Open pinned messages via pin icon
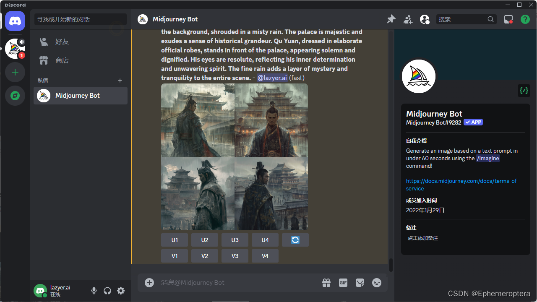The height and width of the screenshot is (302, 537). 391,19
